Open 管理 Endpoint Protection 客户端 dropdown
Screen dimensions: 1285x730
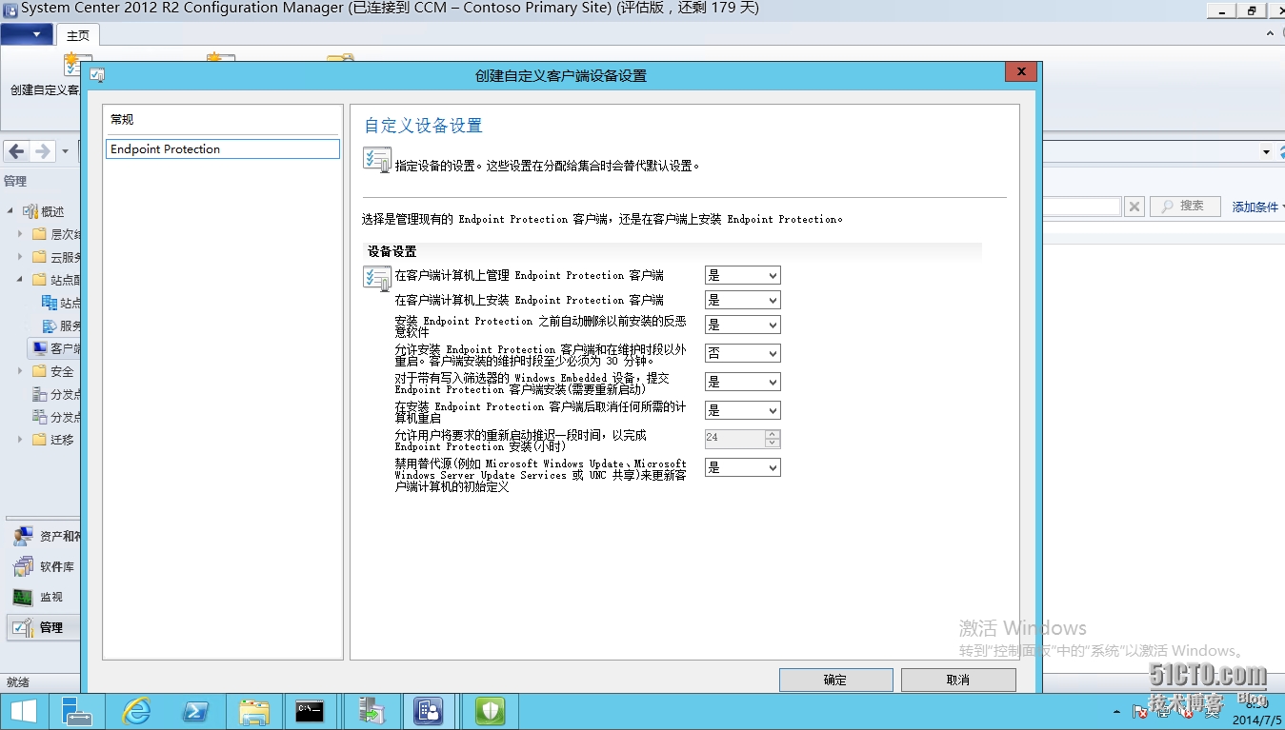742,275
